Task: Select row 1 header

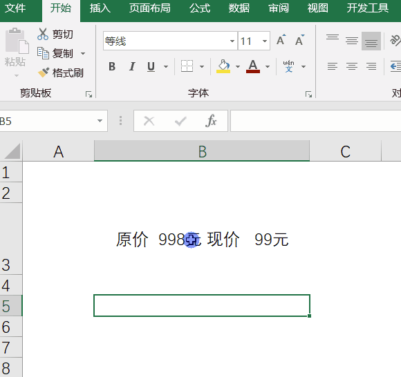Action: [11, 172]
